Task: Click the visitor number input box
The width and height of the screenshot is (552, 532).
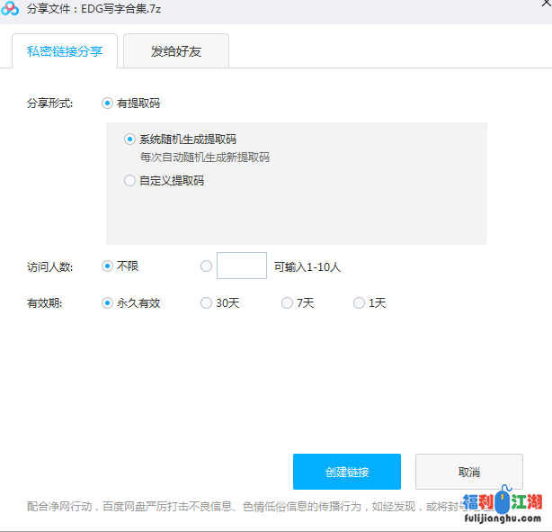Action: (x=242, y=266)
